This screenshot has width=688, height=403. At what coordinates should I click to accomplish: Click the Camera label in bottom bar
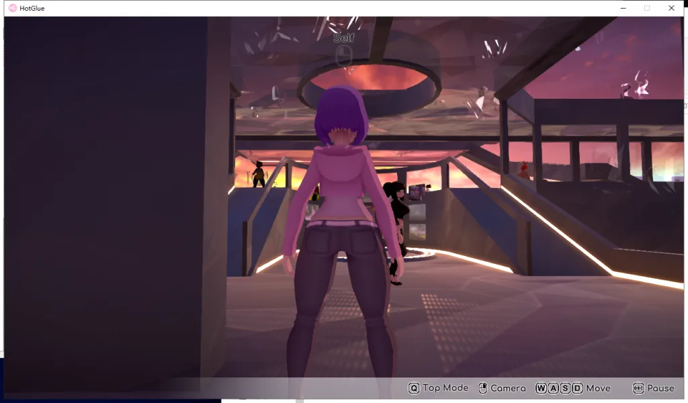(x=508, y=388)
